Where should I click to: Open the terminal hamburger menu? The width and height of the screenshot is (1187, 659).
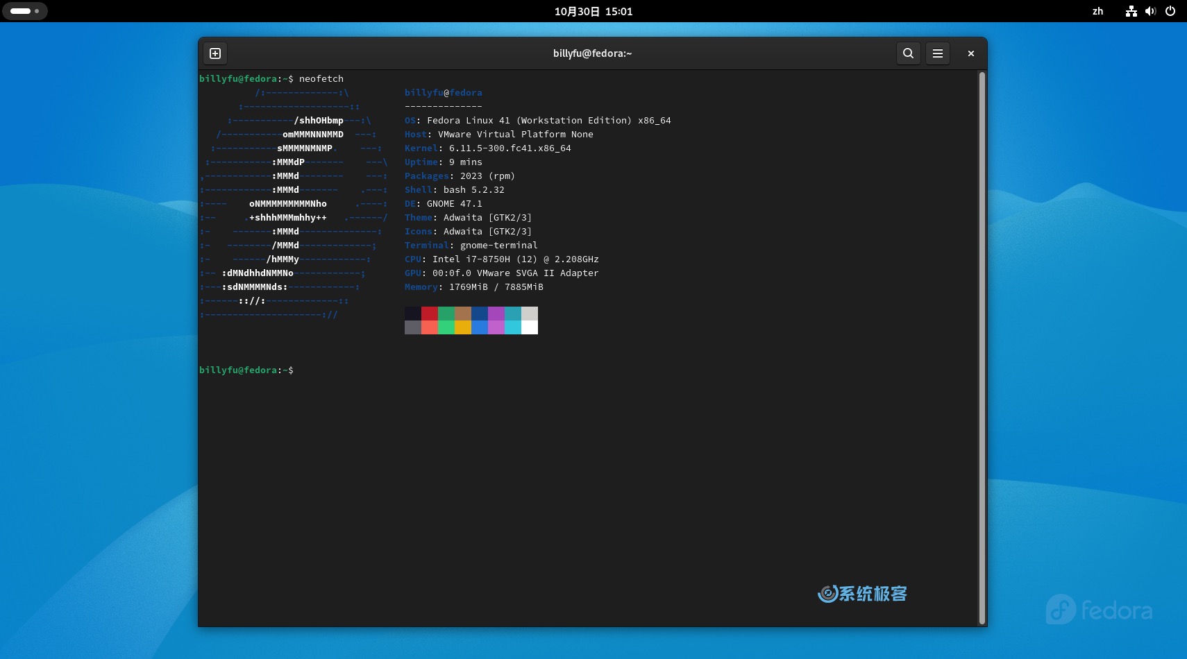938,53
